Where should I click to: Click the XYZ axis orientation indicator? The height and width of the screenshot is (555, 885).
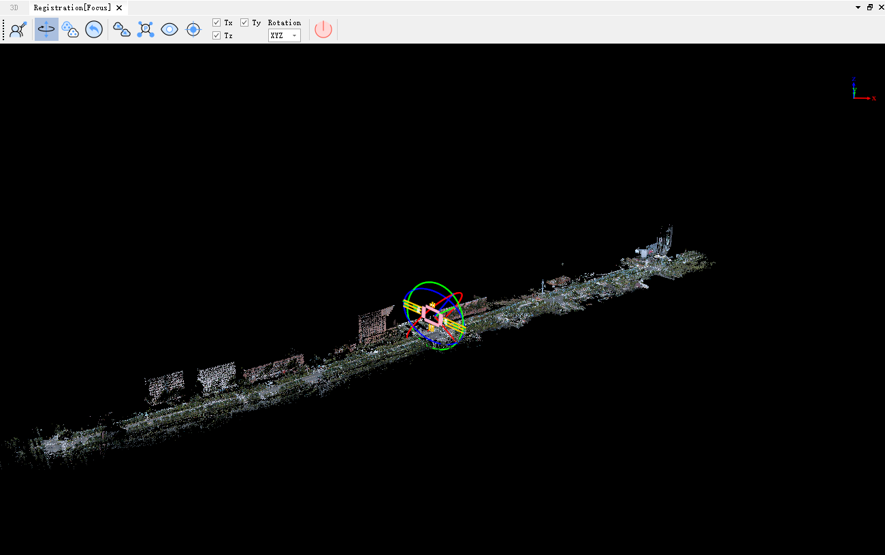(860, 90)
